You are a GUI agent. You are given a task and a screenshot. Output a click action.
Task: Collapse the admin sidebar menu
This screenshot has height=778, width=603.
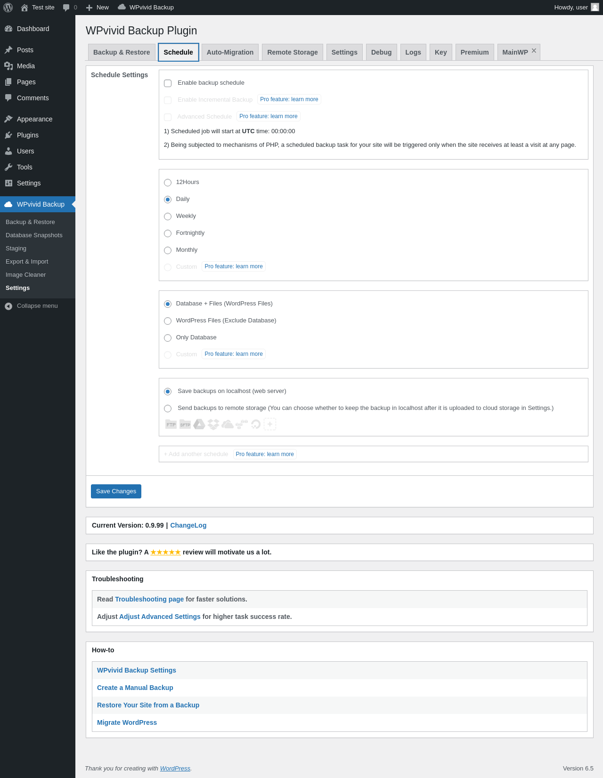click(31, 306)
